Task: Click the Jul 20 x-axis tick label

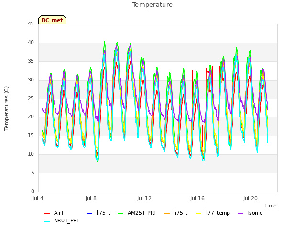Action: 251,198
